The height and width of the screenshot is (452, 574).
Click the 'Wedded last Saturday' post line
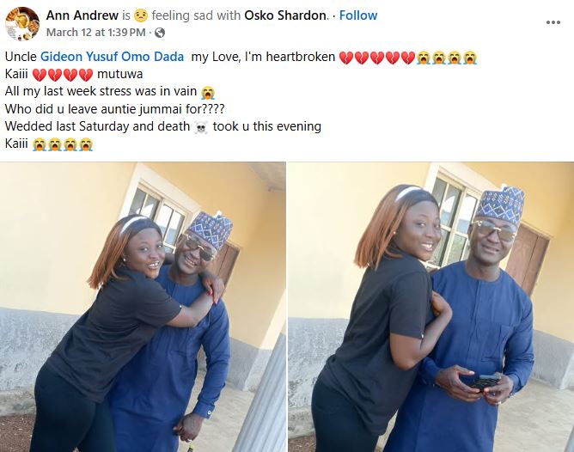tap(163, 126)
